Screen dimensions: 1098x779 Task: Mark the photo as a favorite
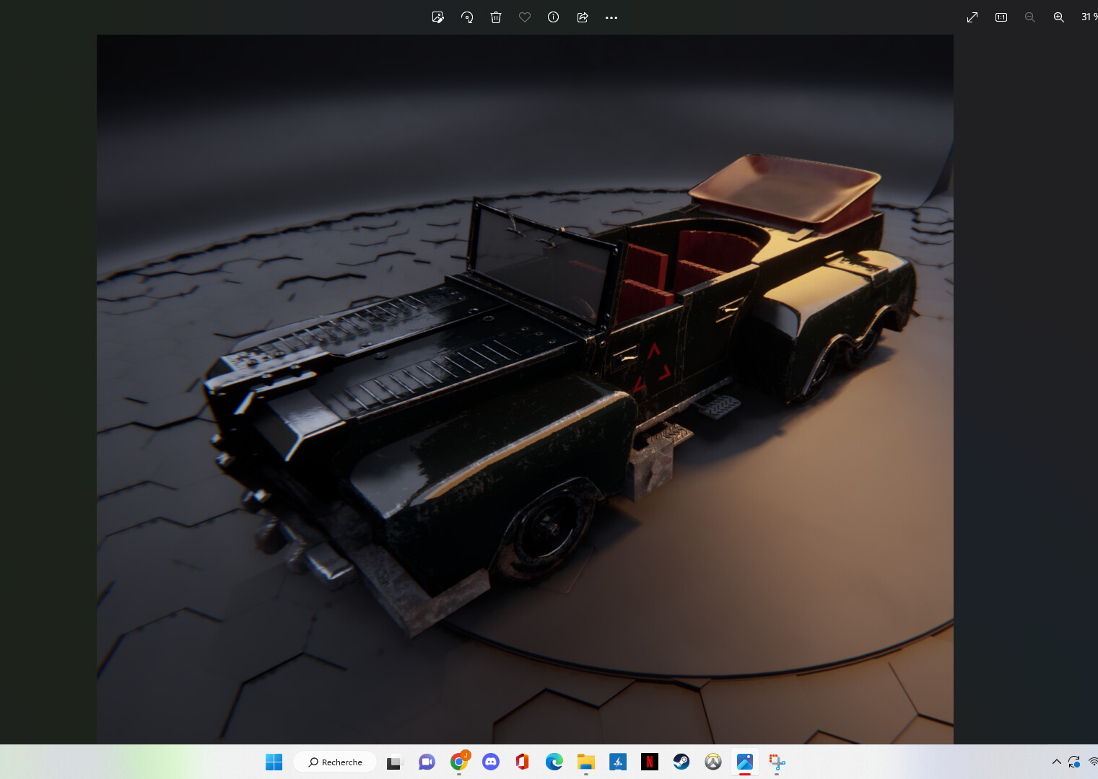pyautogui.click(x=525, y=17)
